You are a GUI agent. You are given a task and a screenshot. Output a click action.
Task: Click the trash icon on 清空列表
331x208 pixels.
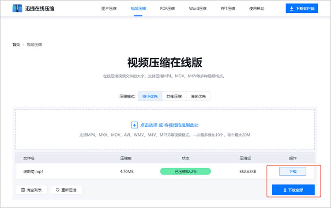pos(23,190)
